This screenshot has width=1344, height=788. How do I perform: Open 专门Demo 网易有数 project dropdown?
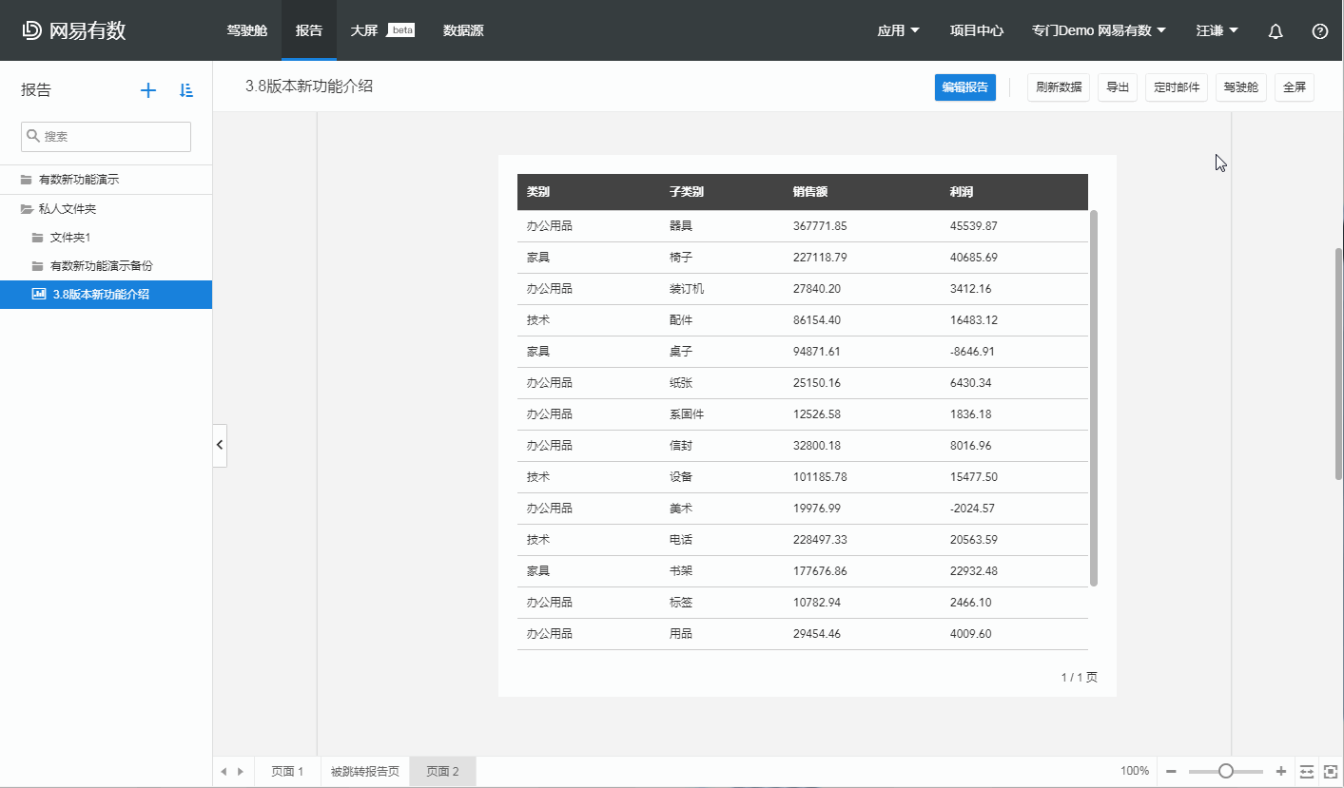(1099, 30)
